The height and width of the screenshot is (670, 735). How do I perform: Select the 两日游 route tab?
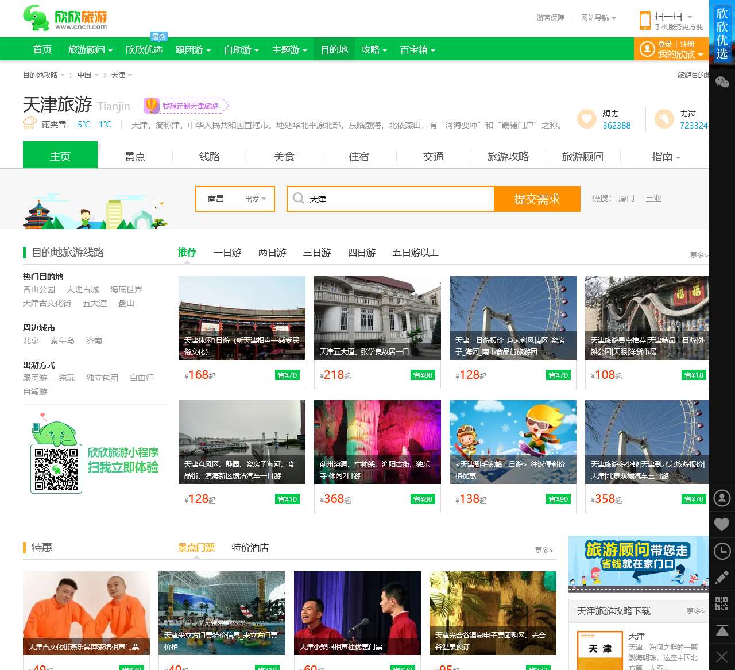click(272, 253)
